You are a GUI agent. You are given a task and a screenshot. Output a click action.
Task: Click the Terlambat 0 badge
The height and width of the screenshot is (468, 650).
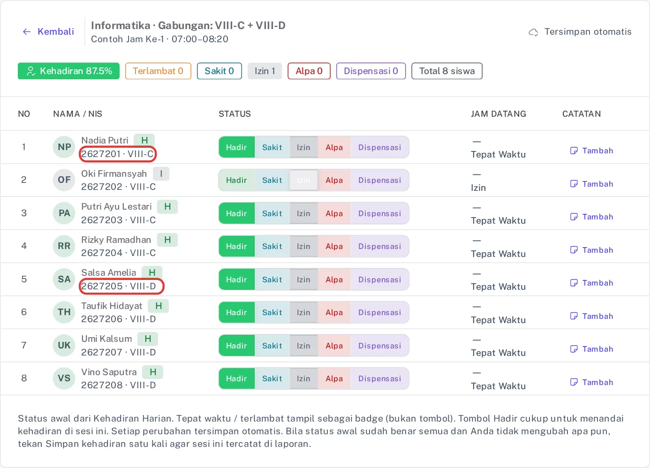click(158, 71)
